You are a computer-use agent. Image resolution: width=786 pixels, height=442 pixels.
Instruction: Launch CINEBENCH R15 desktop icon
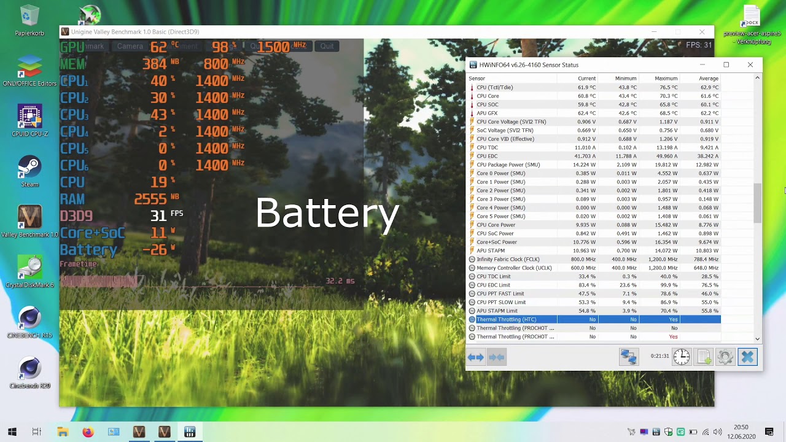[x=29, y=322]
